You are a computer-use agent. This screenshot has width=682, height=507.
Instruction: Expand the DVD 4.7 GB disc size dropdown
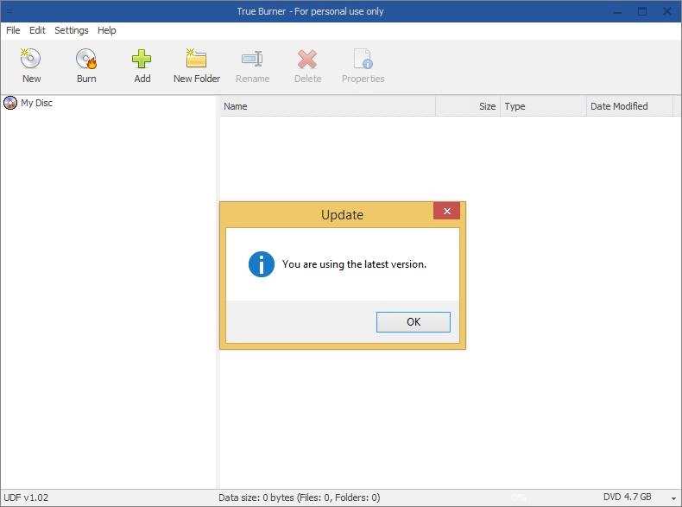click(x=673, y=497)
